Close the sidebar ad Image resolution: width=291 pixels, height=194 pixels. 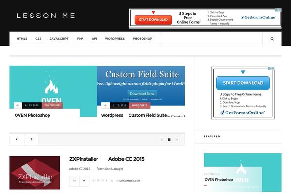pos(273,68)
